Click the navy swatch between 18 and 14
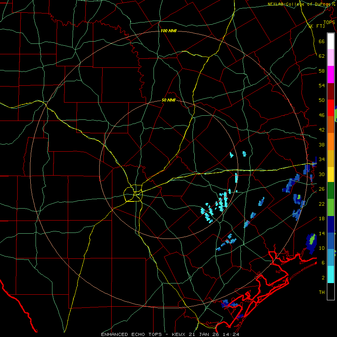The height and width of the screenshot is (337, 337). (x=331, y=224)
